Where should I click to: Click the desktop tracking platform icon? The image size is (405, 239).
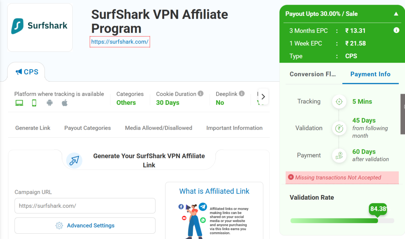pos(19,103)
